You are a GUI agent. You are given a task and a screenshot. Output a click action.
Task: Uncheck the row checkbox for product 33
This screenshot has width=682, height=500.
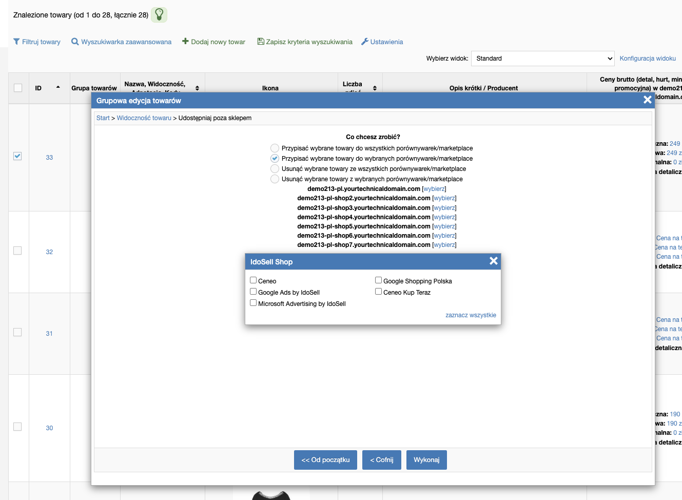click(x=17, y=156)
